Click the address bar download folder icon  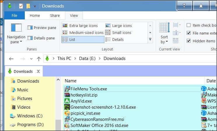click(x=47, y=58)
